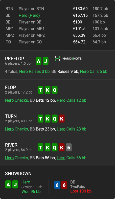Click the Queen card on the flop row
The image size is (115, 199).
[55, 90]
